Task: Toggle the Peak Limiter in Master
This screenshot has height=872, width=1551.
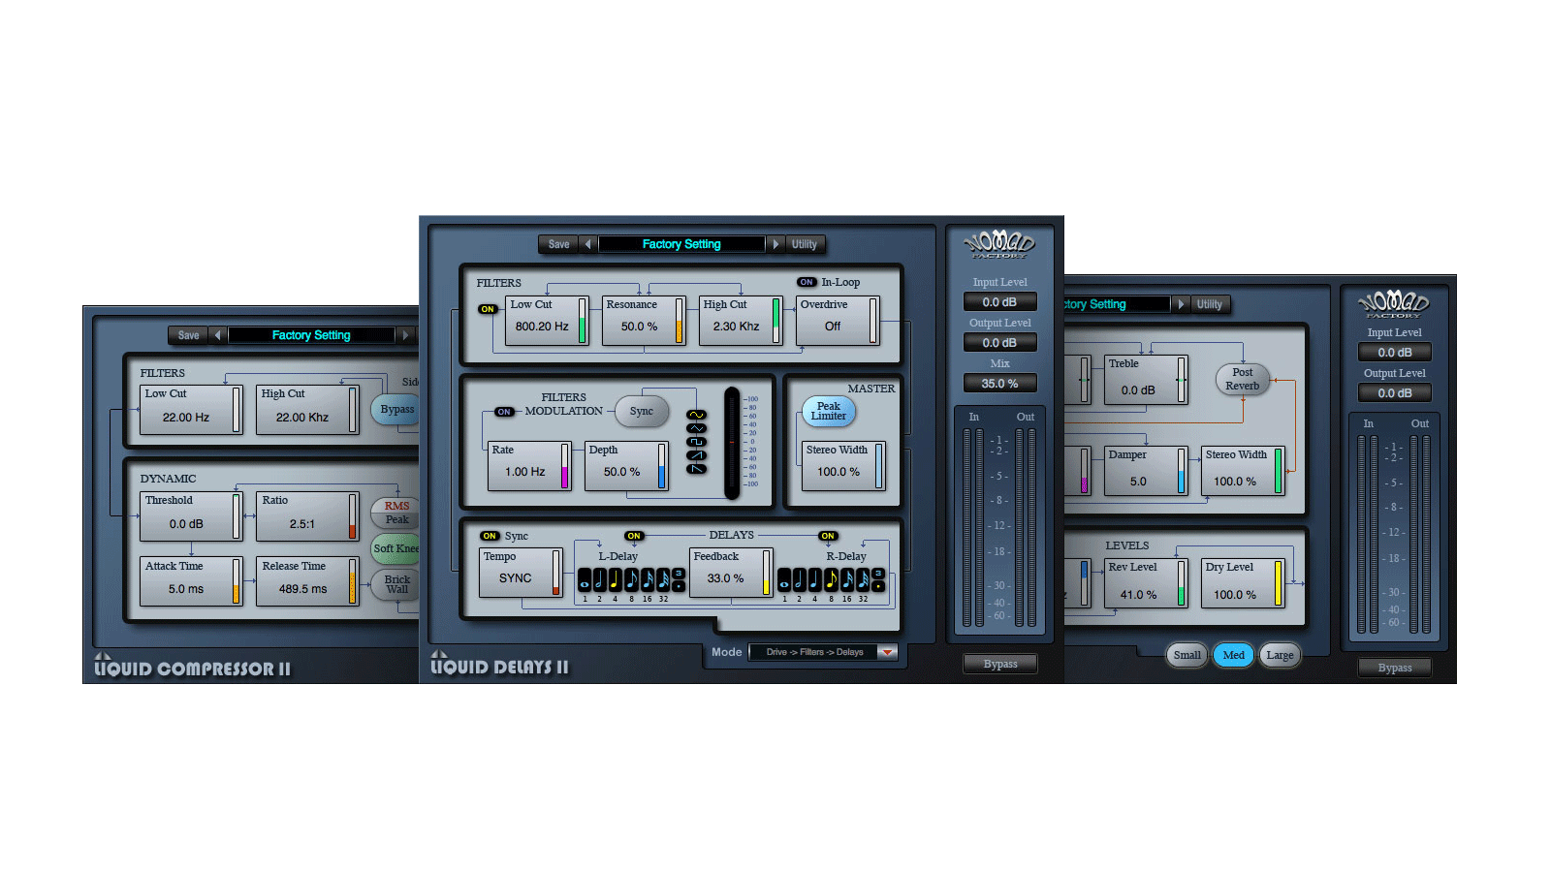Action: [x=829, y=412]
